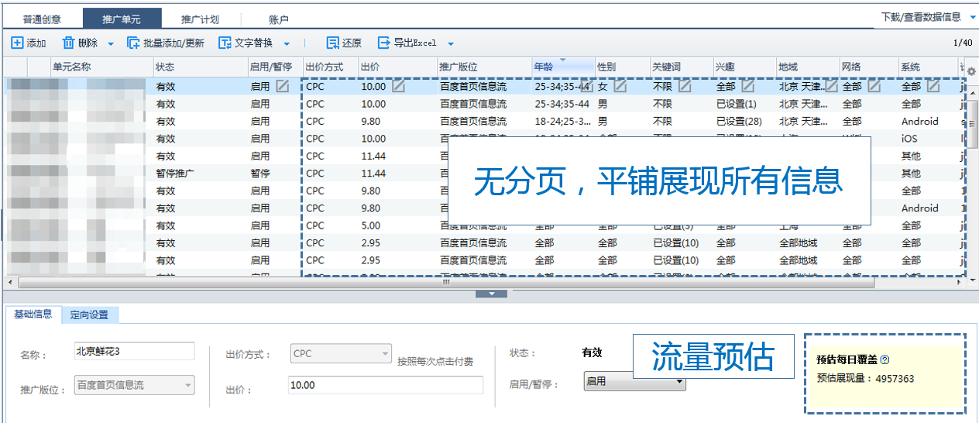Click the 出价 input field showing 10.00
979x423 pixels.
tap(384, 385)
